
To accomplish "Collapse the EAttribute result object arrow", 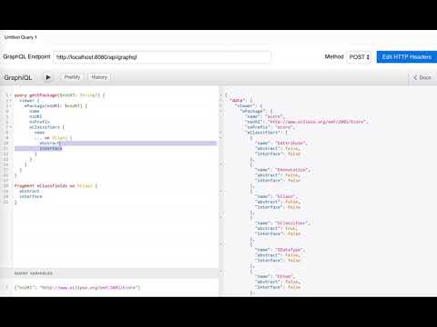I will click(x=221, y=138).
